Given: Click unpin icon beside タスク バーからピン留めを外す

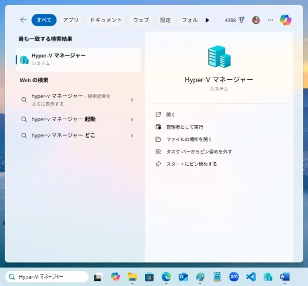Looking at the screenshot, I should (158, 151).
